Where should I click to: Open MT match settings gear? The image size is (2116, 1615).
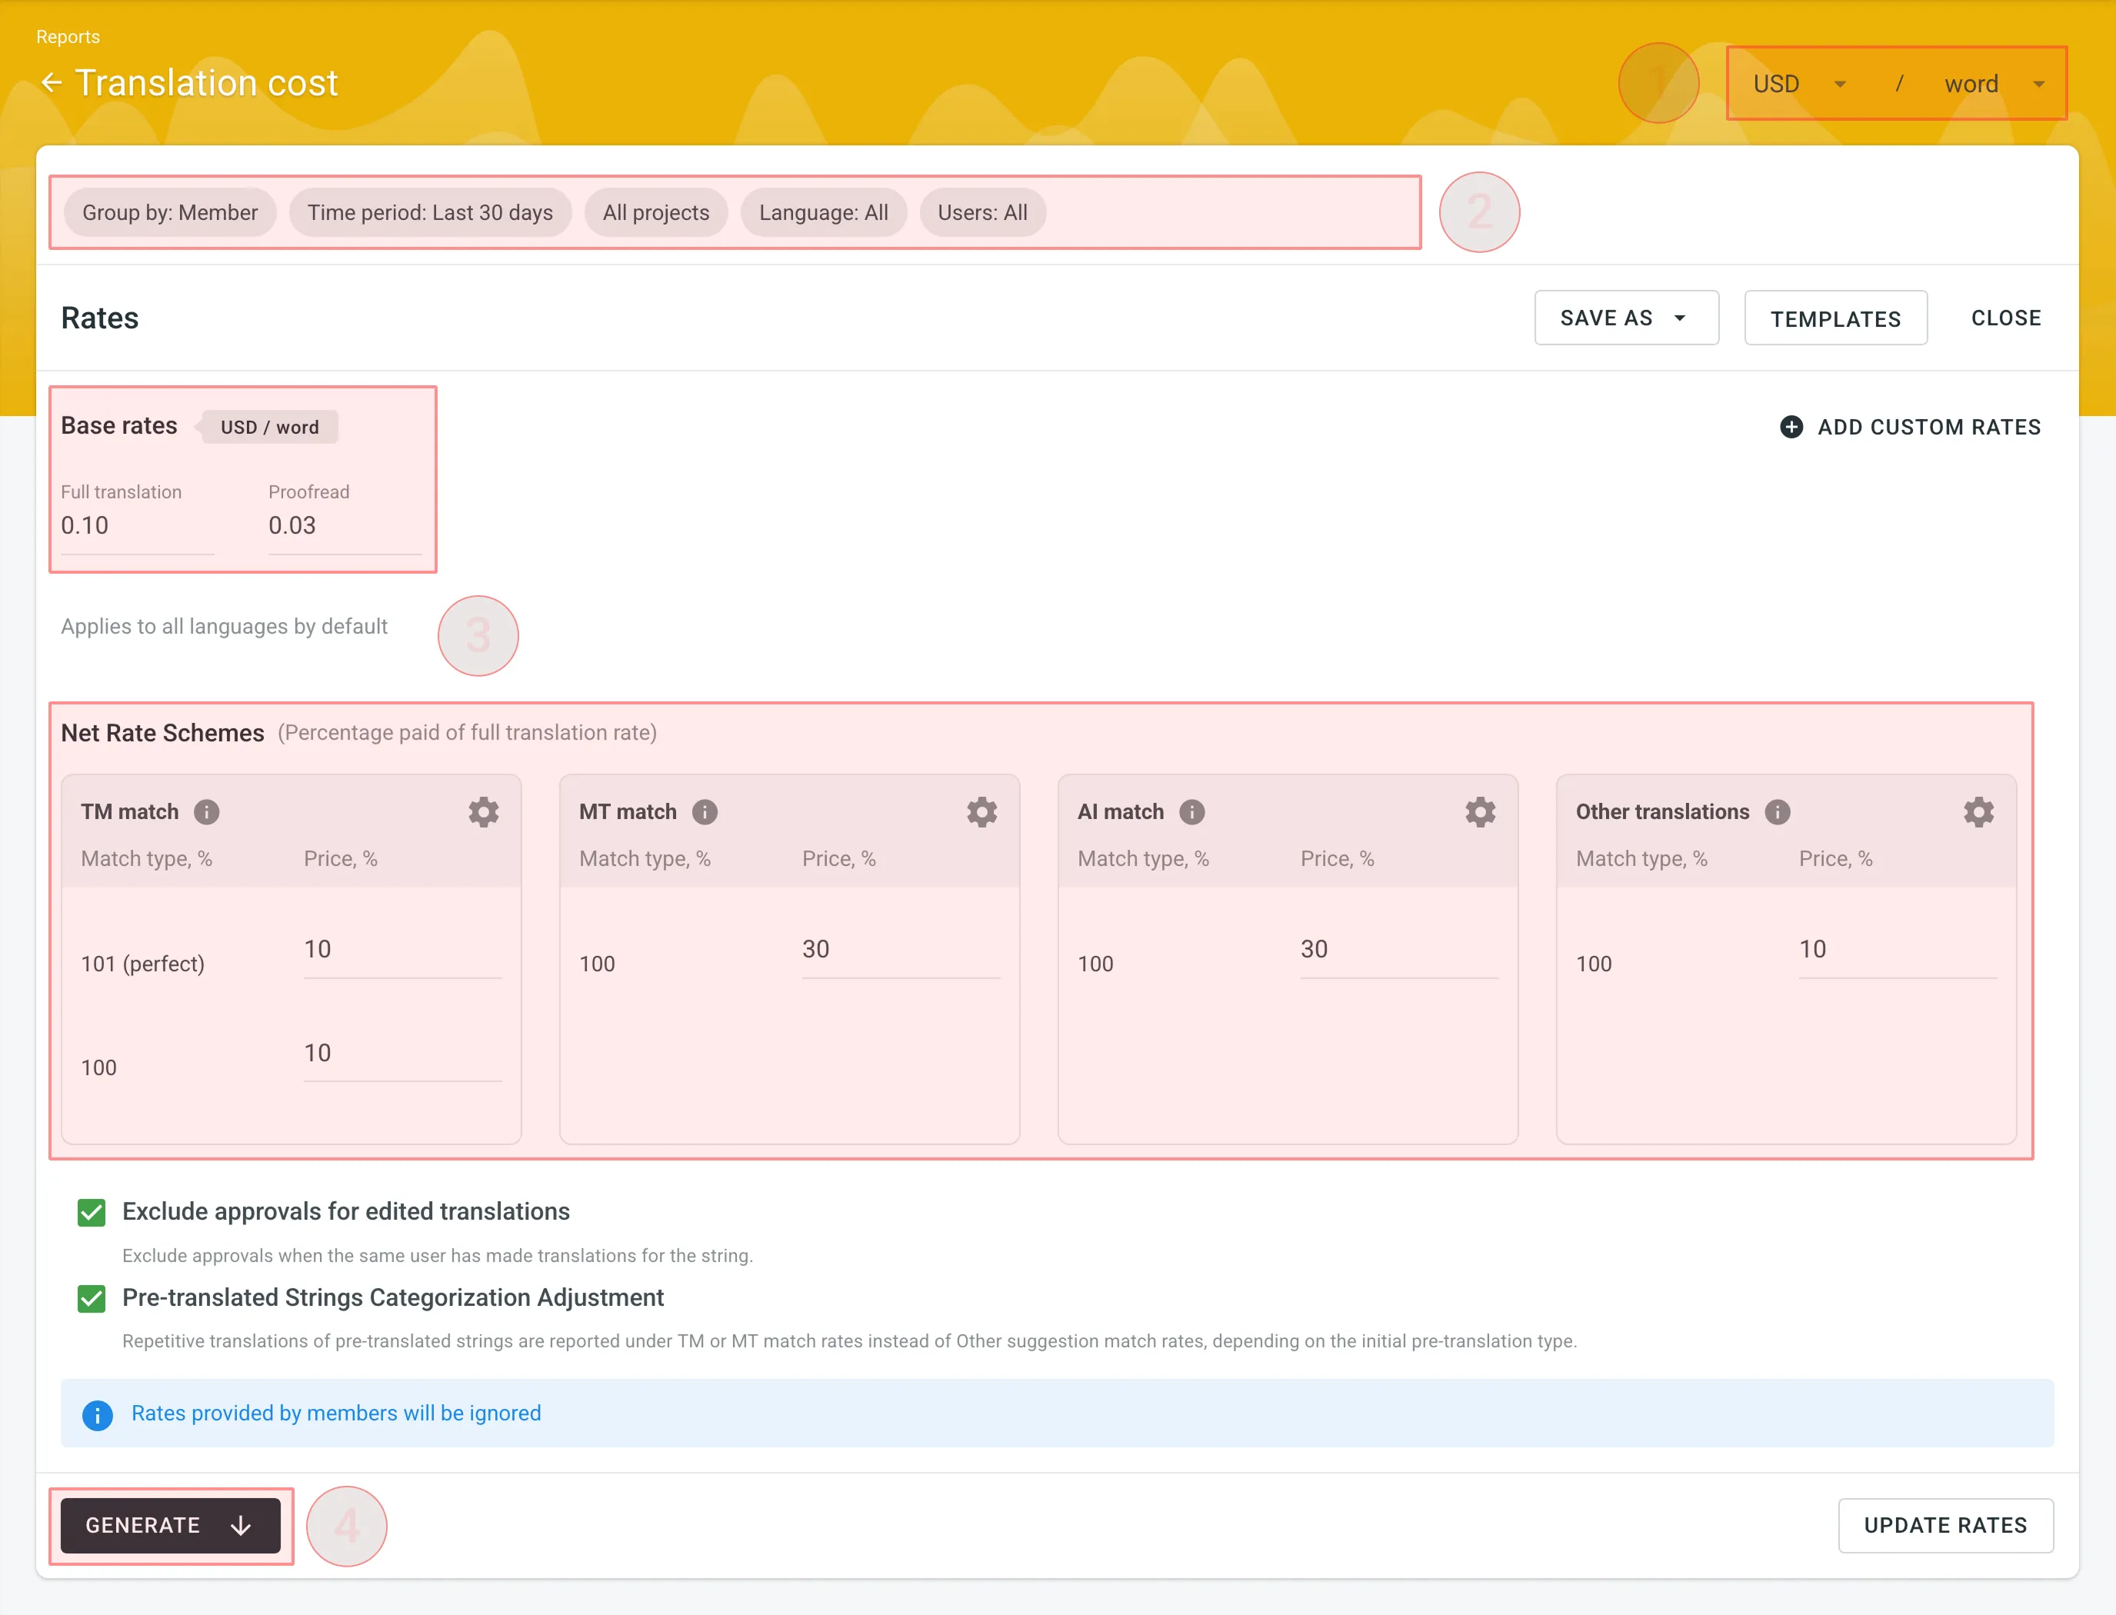point(981,811)
